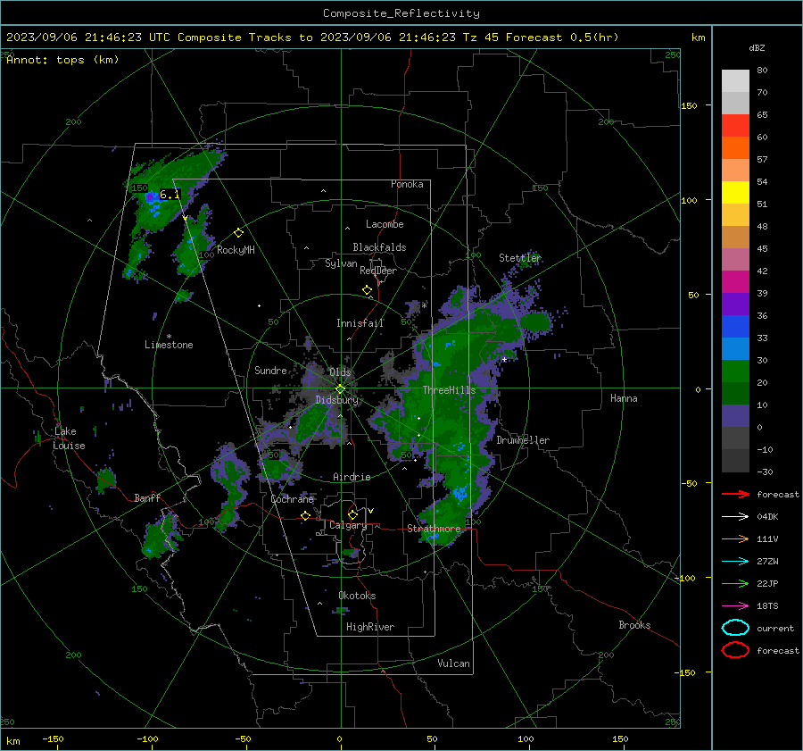This screenshot has width=803, height=751.
Task: Click the Brooks label
Action: coord(634,625)
